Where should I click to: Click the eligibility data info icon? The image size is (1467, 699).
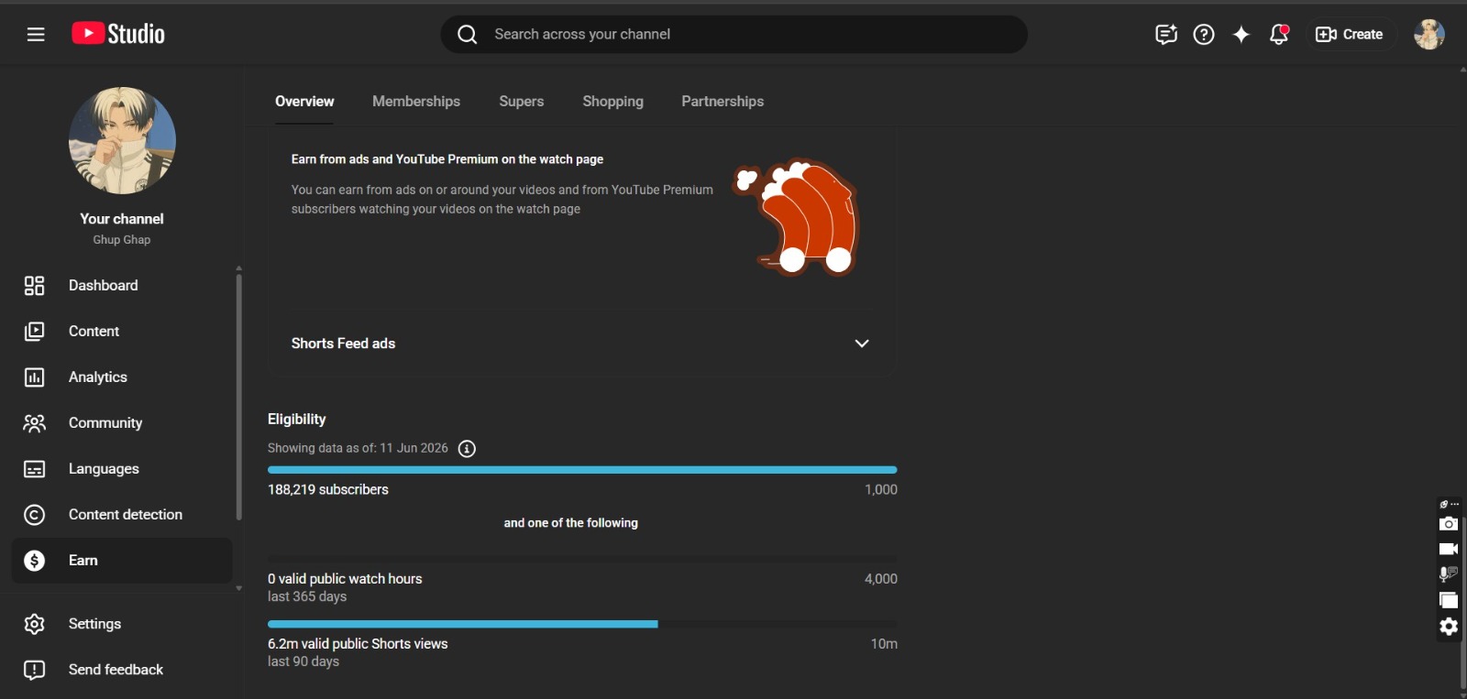click(x=467, y=449)
